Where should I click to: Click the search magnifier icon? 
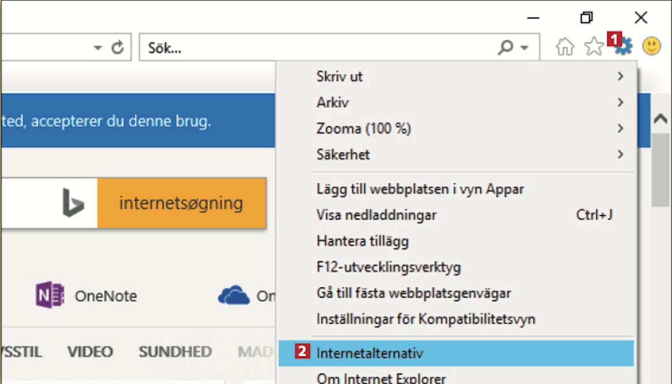click(x=506, y=47)
